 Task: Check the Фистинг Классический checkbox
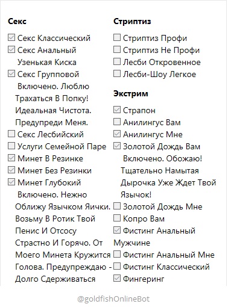pos(117,266)
